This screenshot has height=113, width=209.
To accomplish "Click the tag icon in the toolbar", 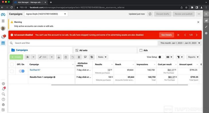I will pyautogui.click(x=92, y=57).
